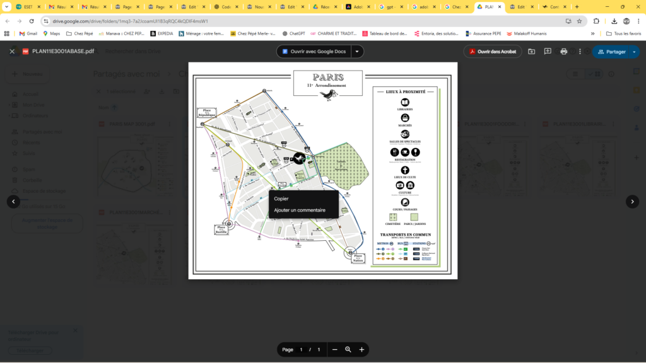Select Copier in the context menu
This screenshot has width=646, height=363.
(281, 199)
